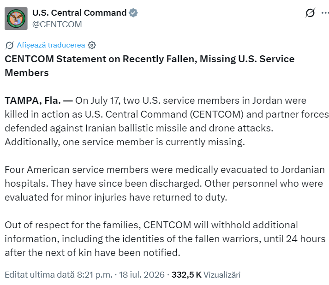Click the Grok icon beside Afișează traducerea
Viewport: 329px width, 285px height.
10,45
